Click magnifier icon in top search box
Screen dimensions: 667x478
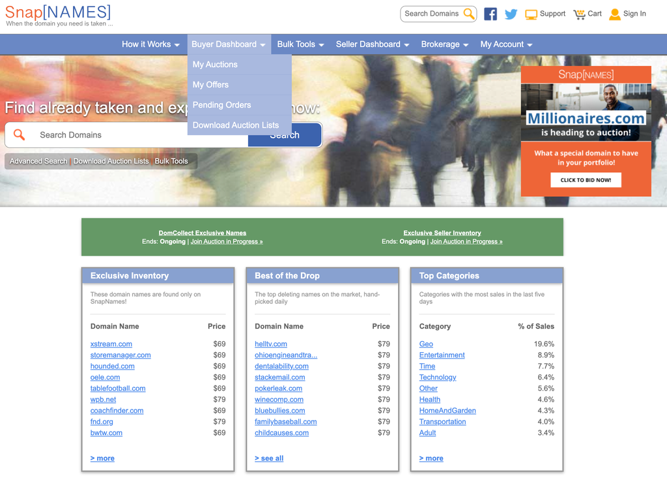coord(468,14)
